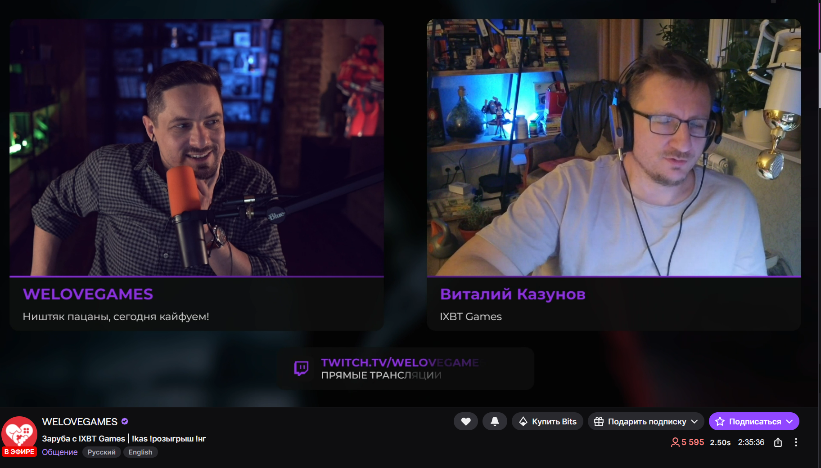Click the TWITCH.TV/WELOVEGAME overlay text
The height and width of the screenshot is (468, 821).
pos(400,362)
